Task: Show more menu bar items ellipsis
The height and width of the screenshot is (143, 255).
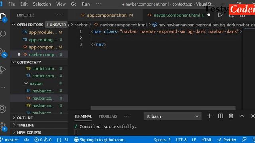Action: pos(98,4)
